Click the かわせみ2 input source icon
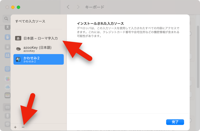The image size is (200, 131). [x=18, y=59]
